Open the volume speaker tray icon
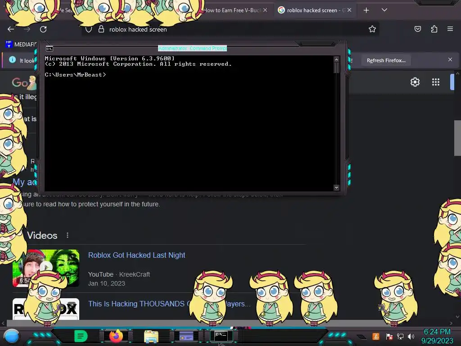The height and width of the screenshot is (346, 461). coord(411,336)
